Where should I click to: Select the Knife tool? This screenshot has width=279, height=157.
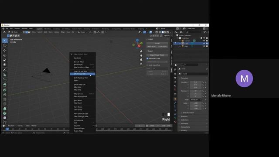5,104
